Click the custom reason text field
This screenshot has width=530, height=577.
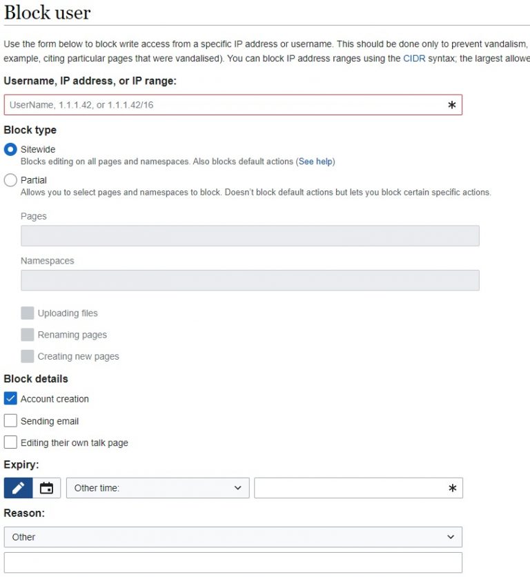coord(233,561)
